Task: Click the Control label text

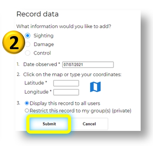Action: (42, 53)
